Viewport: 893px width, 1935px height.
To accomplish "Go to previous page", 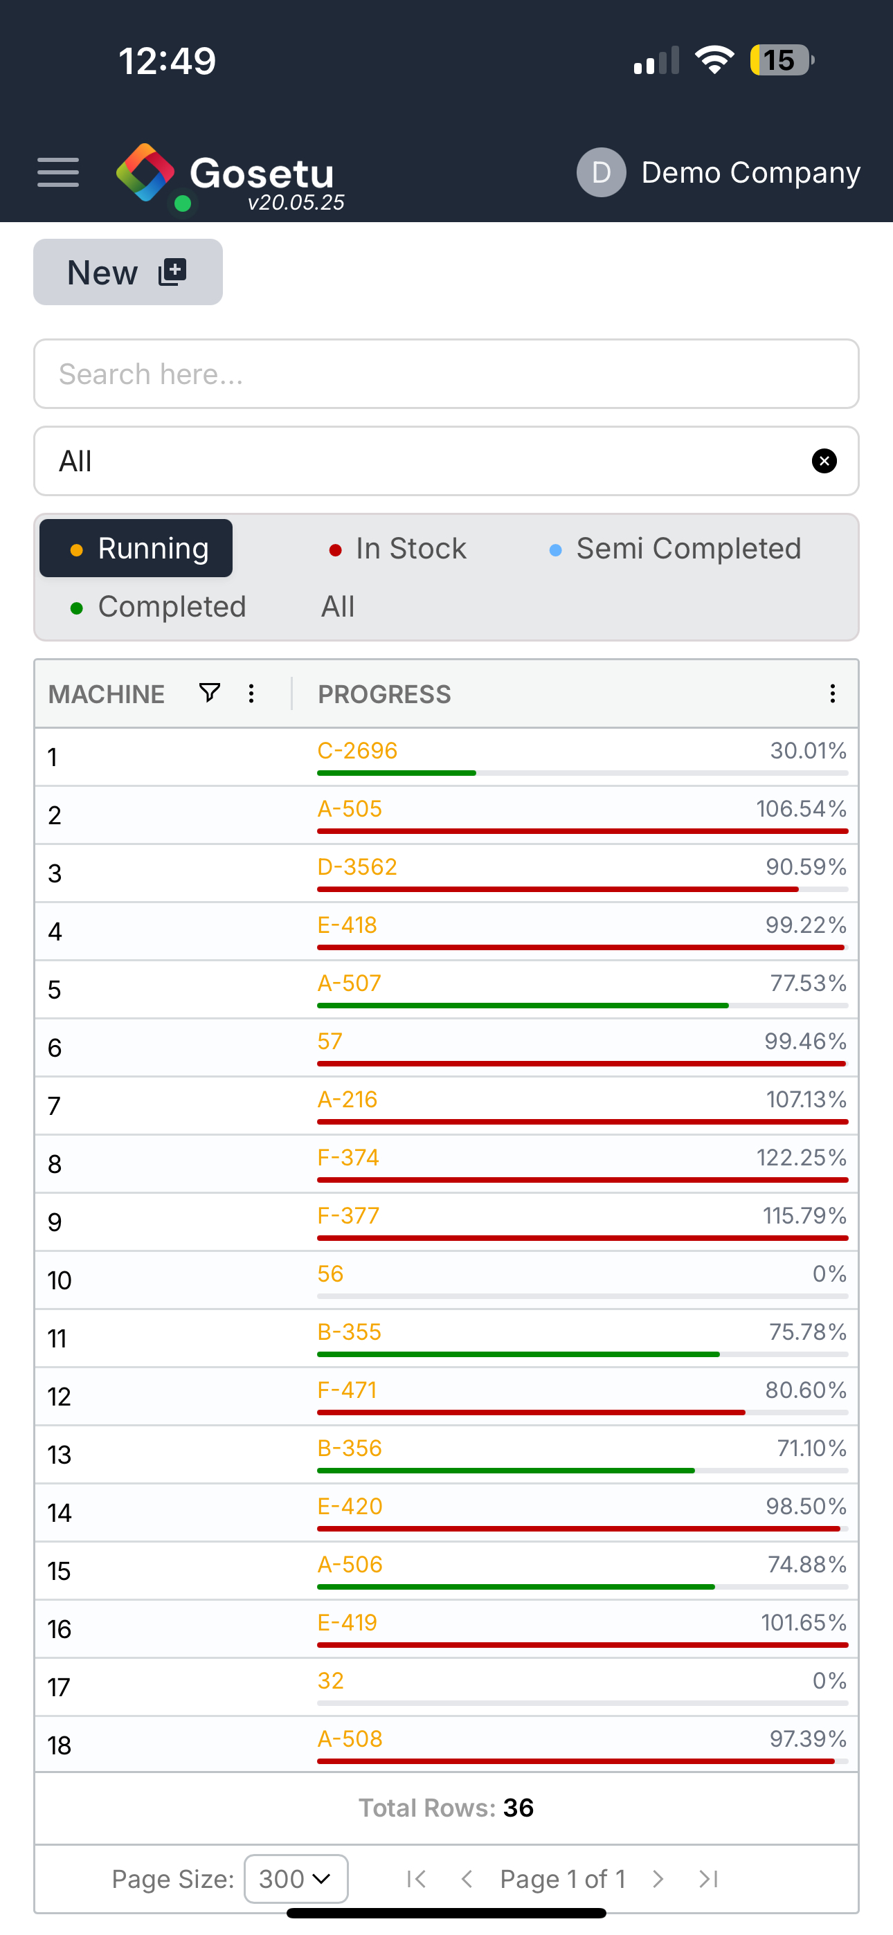I will (x=467, y=1879).
